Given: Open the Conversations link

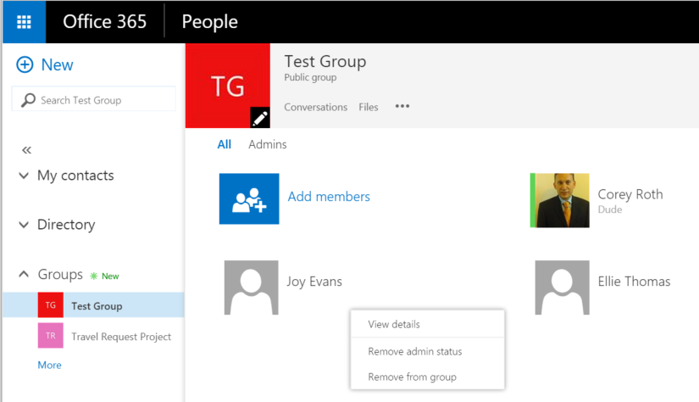Looking at the screenshot, I should pos(316,107).
